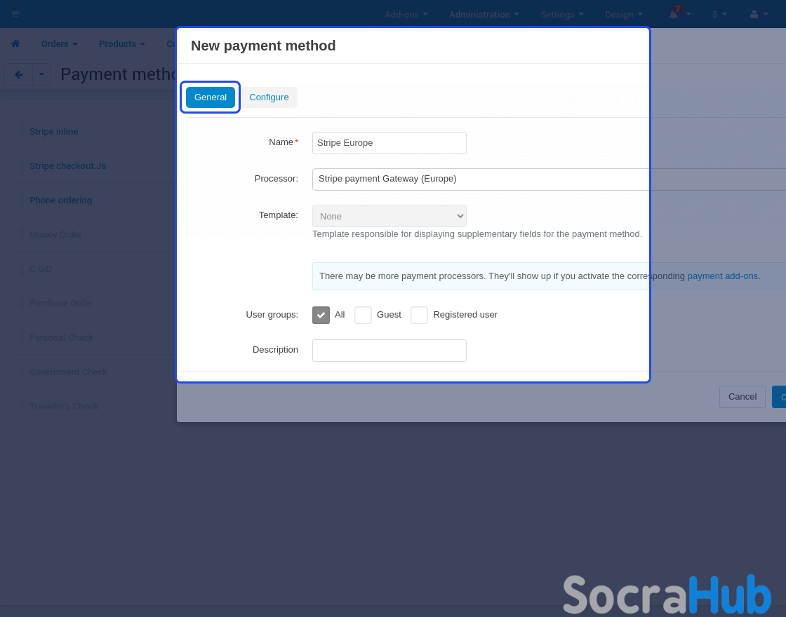Image resolution: width=786 pixels, height=617 pixels.
Task: Open the Processor selection box
Action: pos(549,179)
